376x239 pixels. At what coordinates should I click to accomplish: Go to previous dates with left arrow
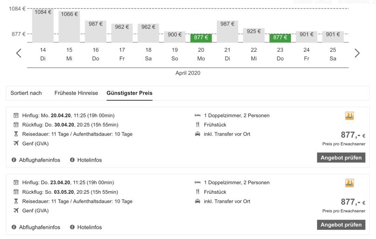coord(19,53)
